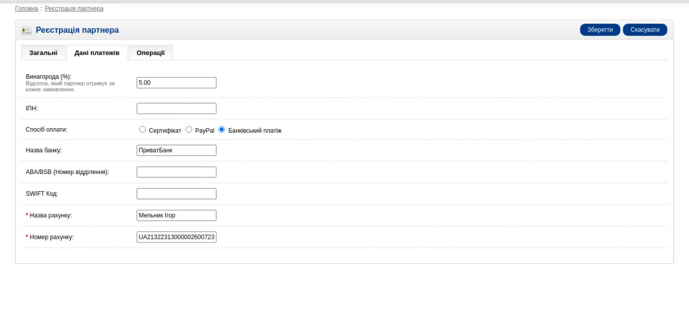Click the reward percentage hint text
The height and width of the screenshot is (336, 689).
pyautogui.click(x=70, y=86)
